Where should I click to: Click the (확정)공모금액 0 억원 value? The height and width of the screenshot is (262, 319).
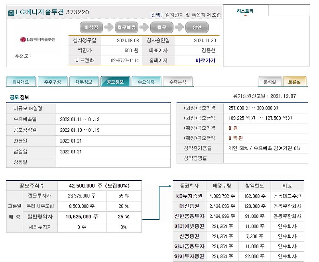pyautogui.click(x=236, y=138)
